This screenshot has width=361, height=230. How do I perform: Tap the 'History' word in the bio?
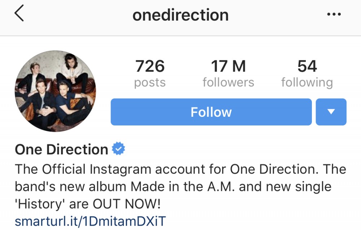coord(38,205)
